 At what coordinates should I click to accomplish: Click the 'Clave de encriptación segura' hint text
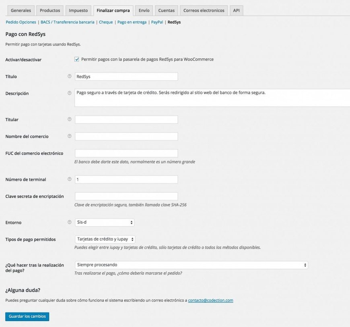(130, 205)
